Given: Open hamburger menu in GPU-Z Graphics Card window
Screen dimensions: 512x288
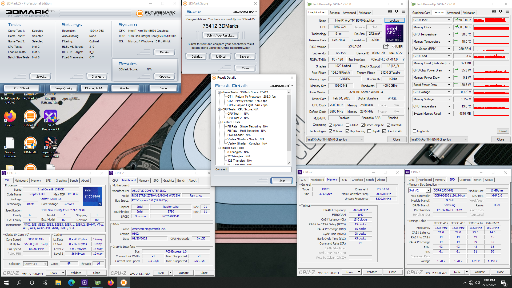Looking at the screenshot, I should 403,11.
